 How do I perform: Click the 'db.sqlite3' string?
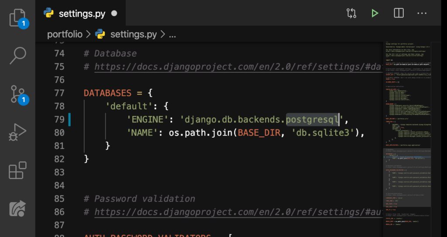tap(323, 132)
